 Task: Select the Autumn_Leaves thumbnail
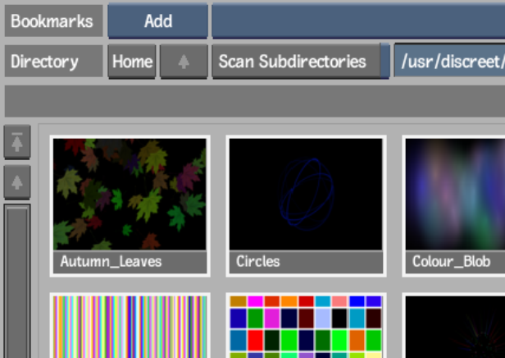coord(130,194)
